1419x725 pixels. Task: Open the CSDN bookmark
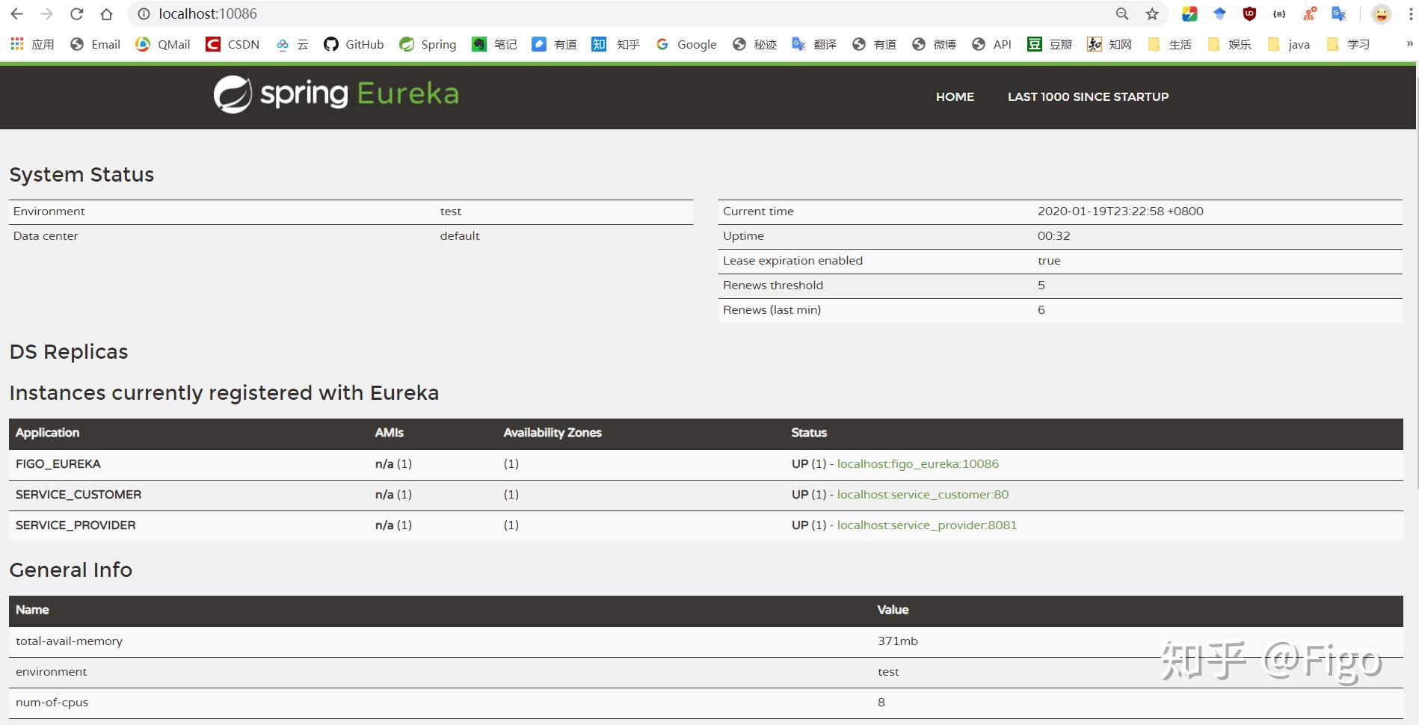pos(233,44)
